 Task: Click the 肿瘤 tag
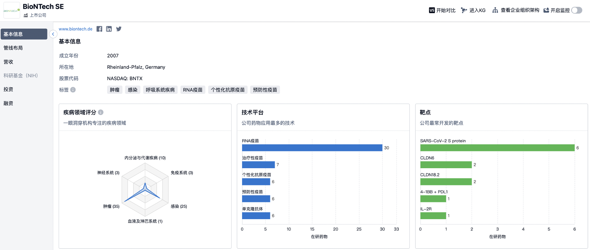click(115, 90)
